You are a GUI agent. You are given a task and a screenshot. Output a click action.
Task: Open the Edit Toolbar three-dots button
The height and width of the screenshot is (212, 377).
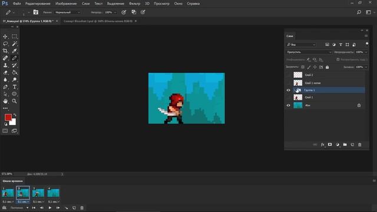[x=5, y=108]
